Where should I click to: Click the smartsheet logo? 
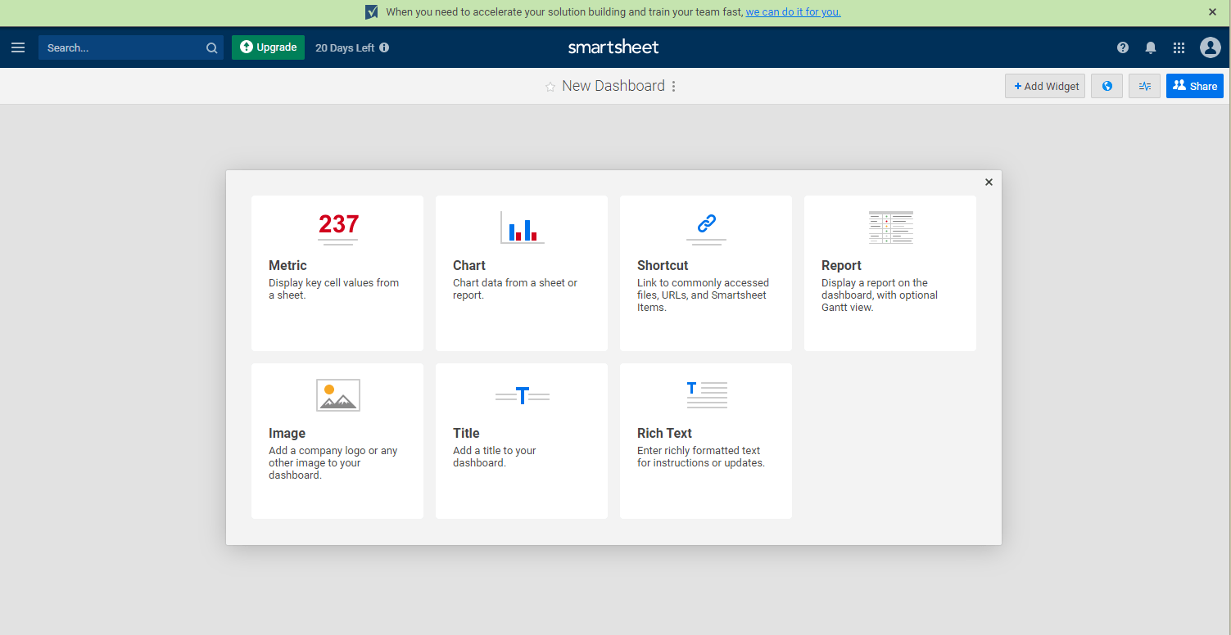coord(613,47)
